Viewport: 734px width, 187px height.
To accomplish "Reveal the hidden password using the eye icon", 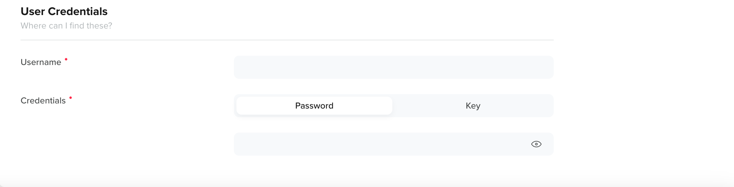I will point(537,144).
